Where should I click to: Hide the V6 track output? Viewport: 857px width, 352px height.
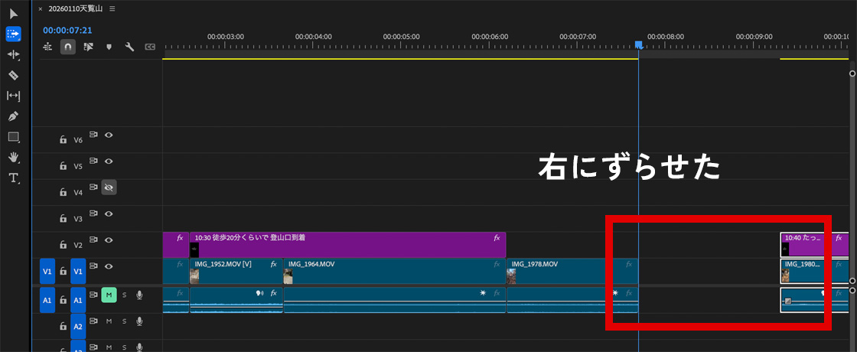click(109, 135)
